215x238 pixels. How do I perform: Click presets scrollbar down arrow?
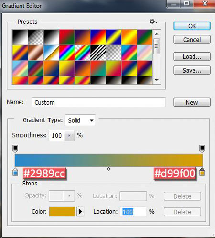pos(157,80)
